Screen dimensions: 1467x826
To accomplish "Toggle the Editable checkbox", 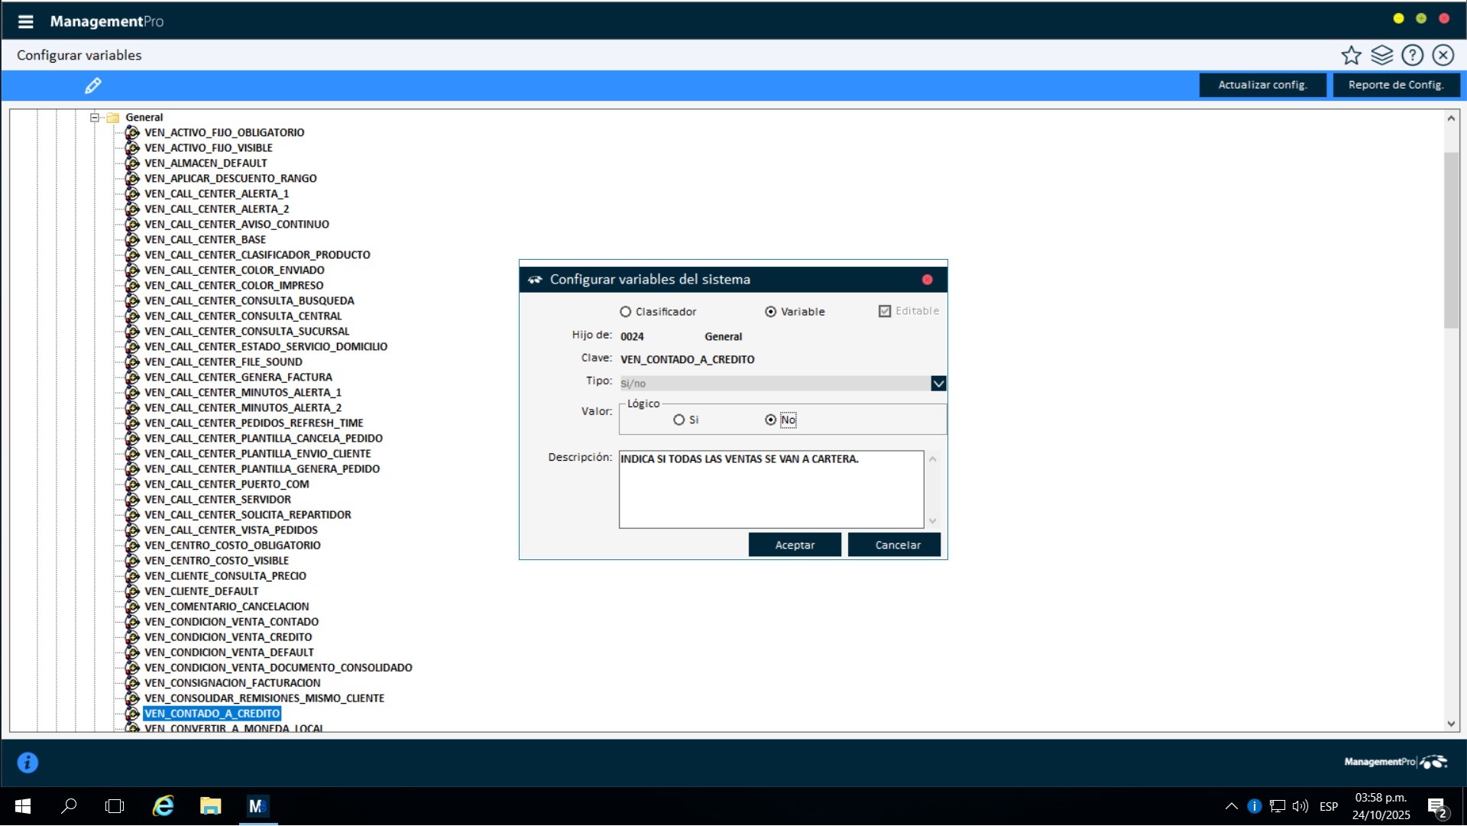I will [x=885, y=311].
